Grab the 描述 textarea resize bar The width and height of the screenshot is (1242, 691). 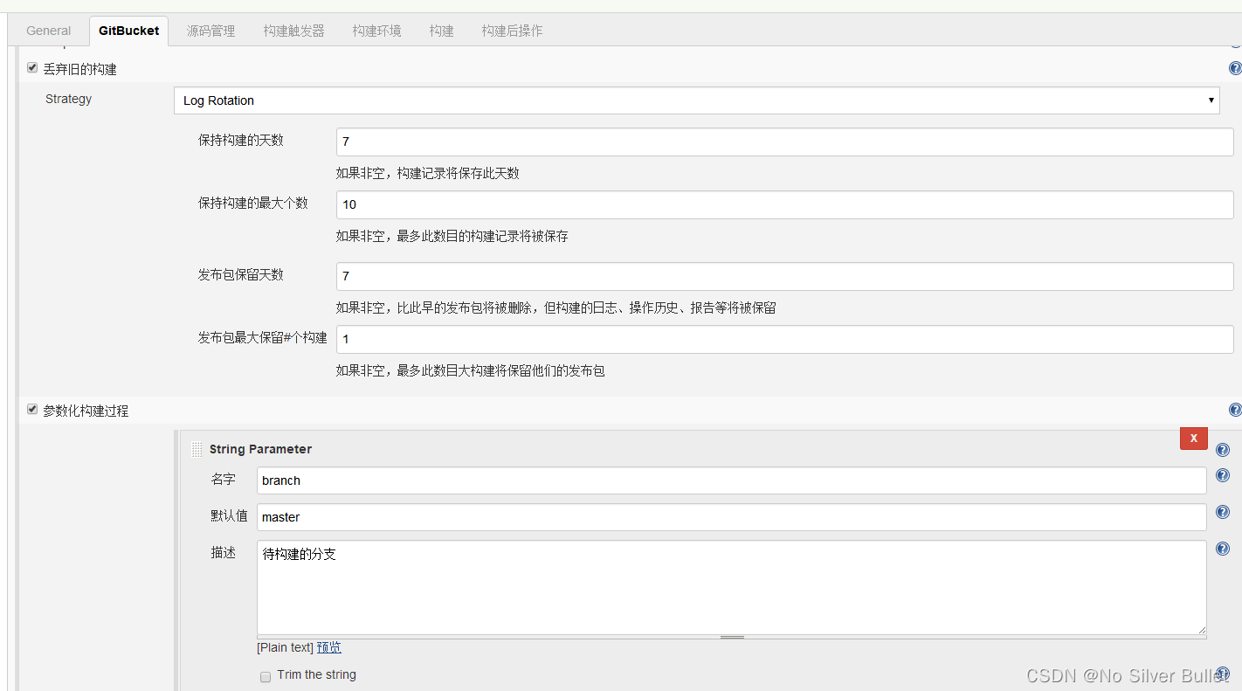point(732,638)
